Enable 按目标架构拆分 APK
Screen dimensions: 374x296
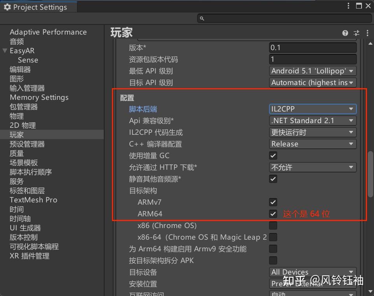(x=273, y=260)
